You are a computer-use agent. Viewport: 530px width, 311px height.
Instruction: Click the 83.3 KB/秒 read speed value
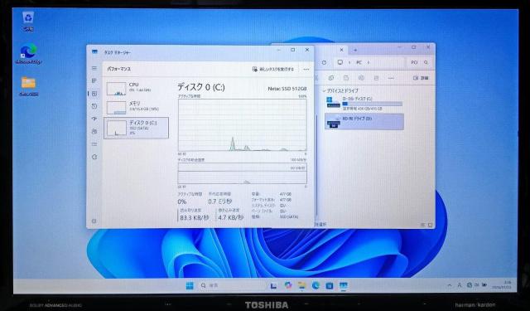195,217
